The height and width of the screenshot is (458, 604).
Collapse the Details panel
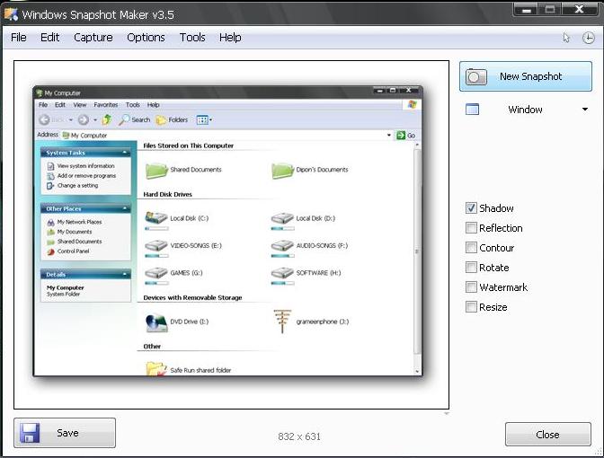(x=124, y=274)
